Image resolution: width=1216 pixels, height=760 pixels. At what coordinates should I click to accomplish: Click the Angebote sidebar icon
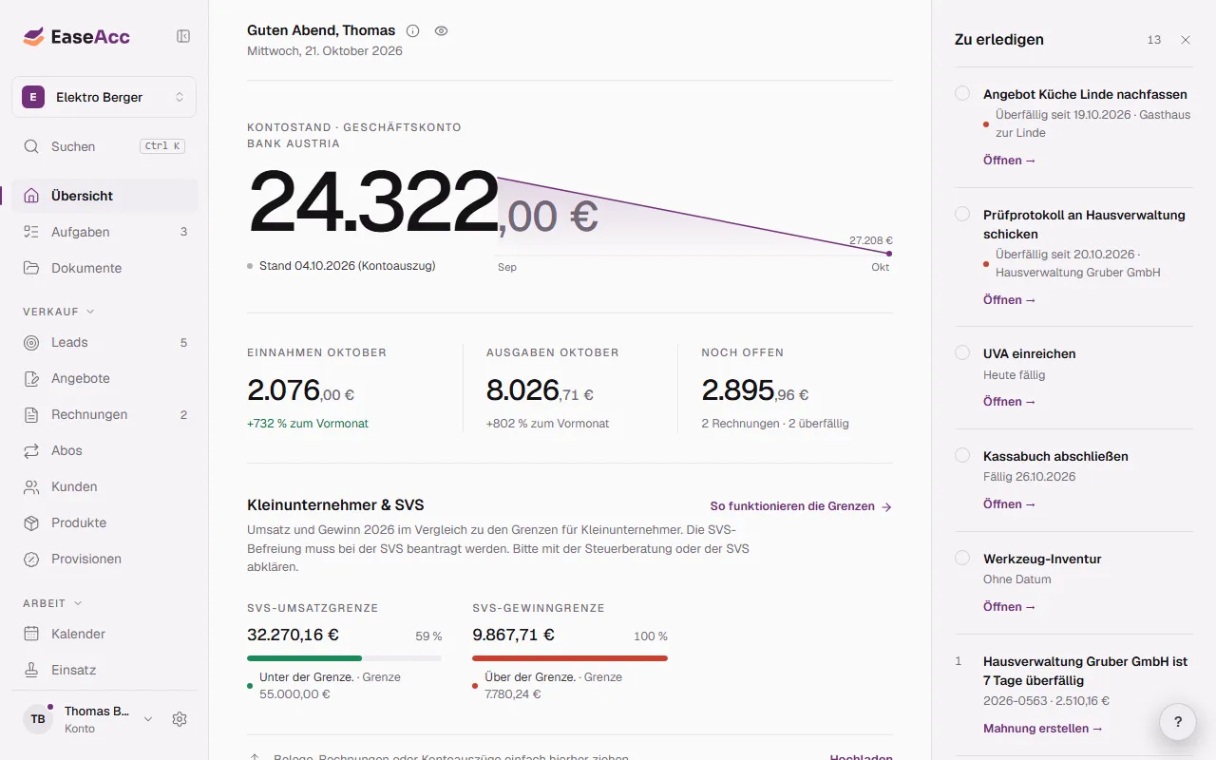pyautogui.click(x=31, y=378)
